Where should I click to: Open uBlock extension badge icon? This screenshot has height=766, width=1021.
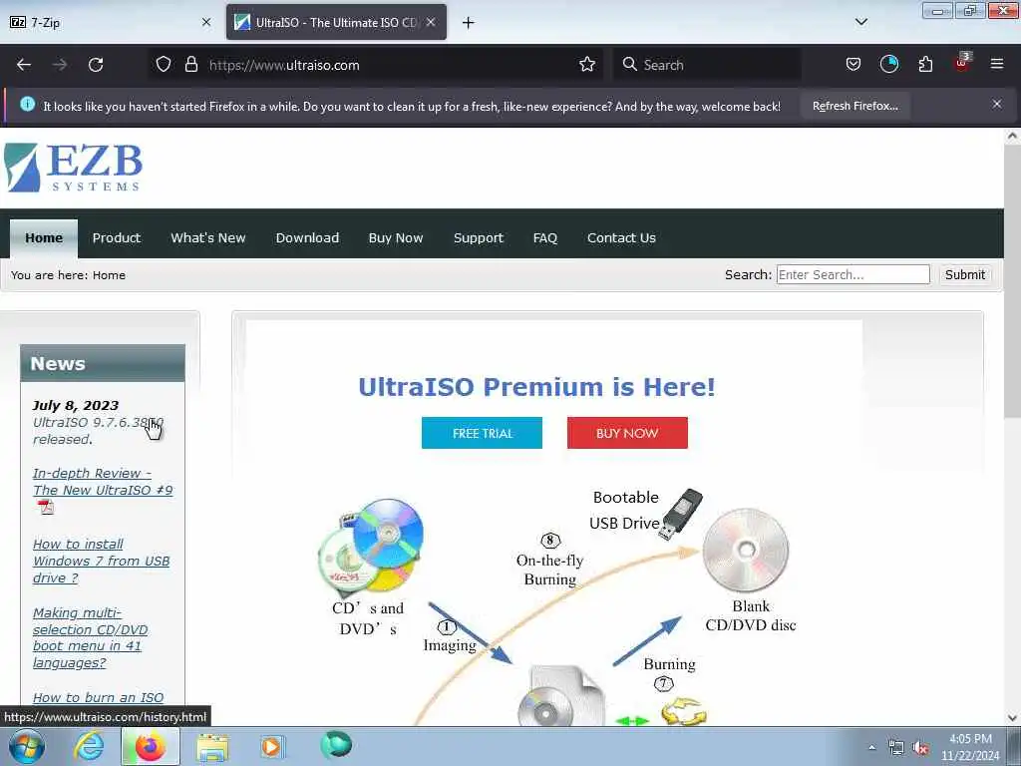(x=962, y=63)
